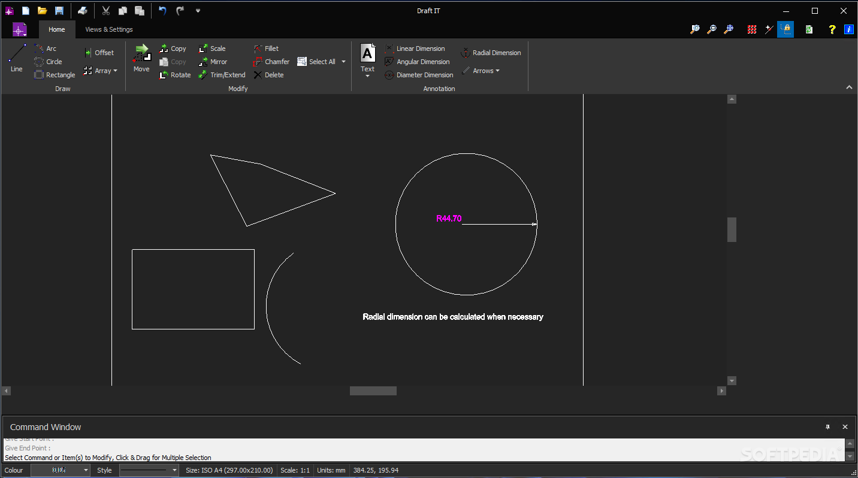Save drawing with floppy disk icon
The image size is (858, 478).
point(59,11)
